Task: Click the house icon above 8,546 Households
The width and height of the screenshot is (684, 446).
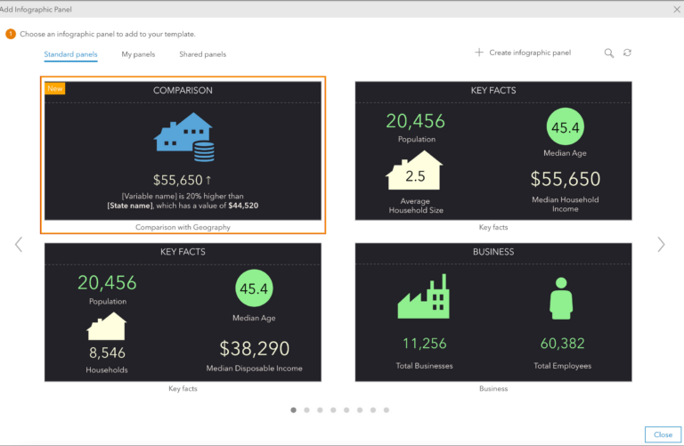Action: pyautogui.click(x=107, y=326)
